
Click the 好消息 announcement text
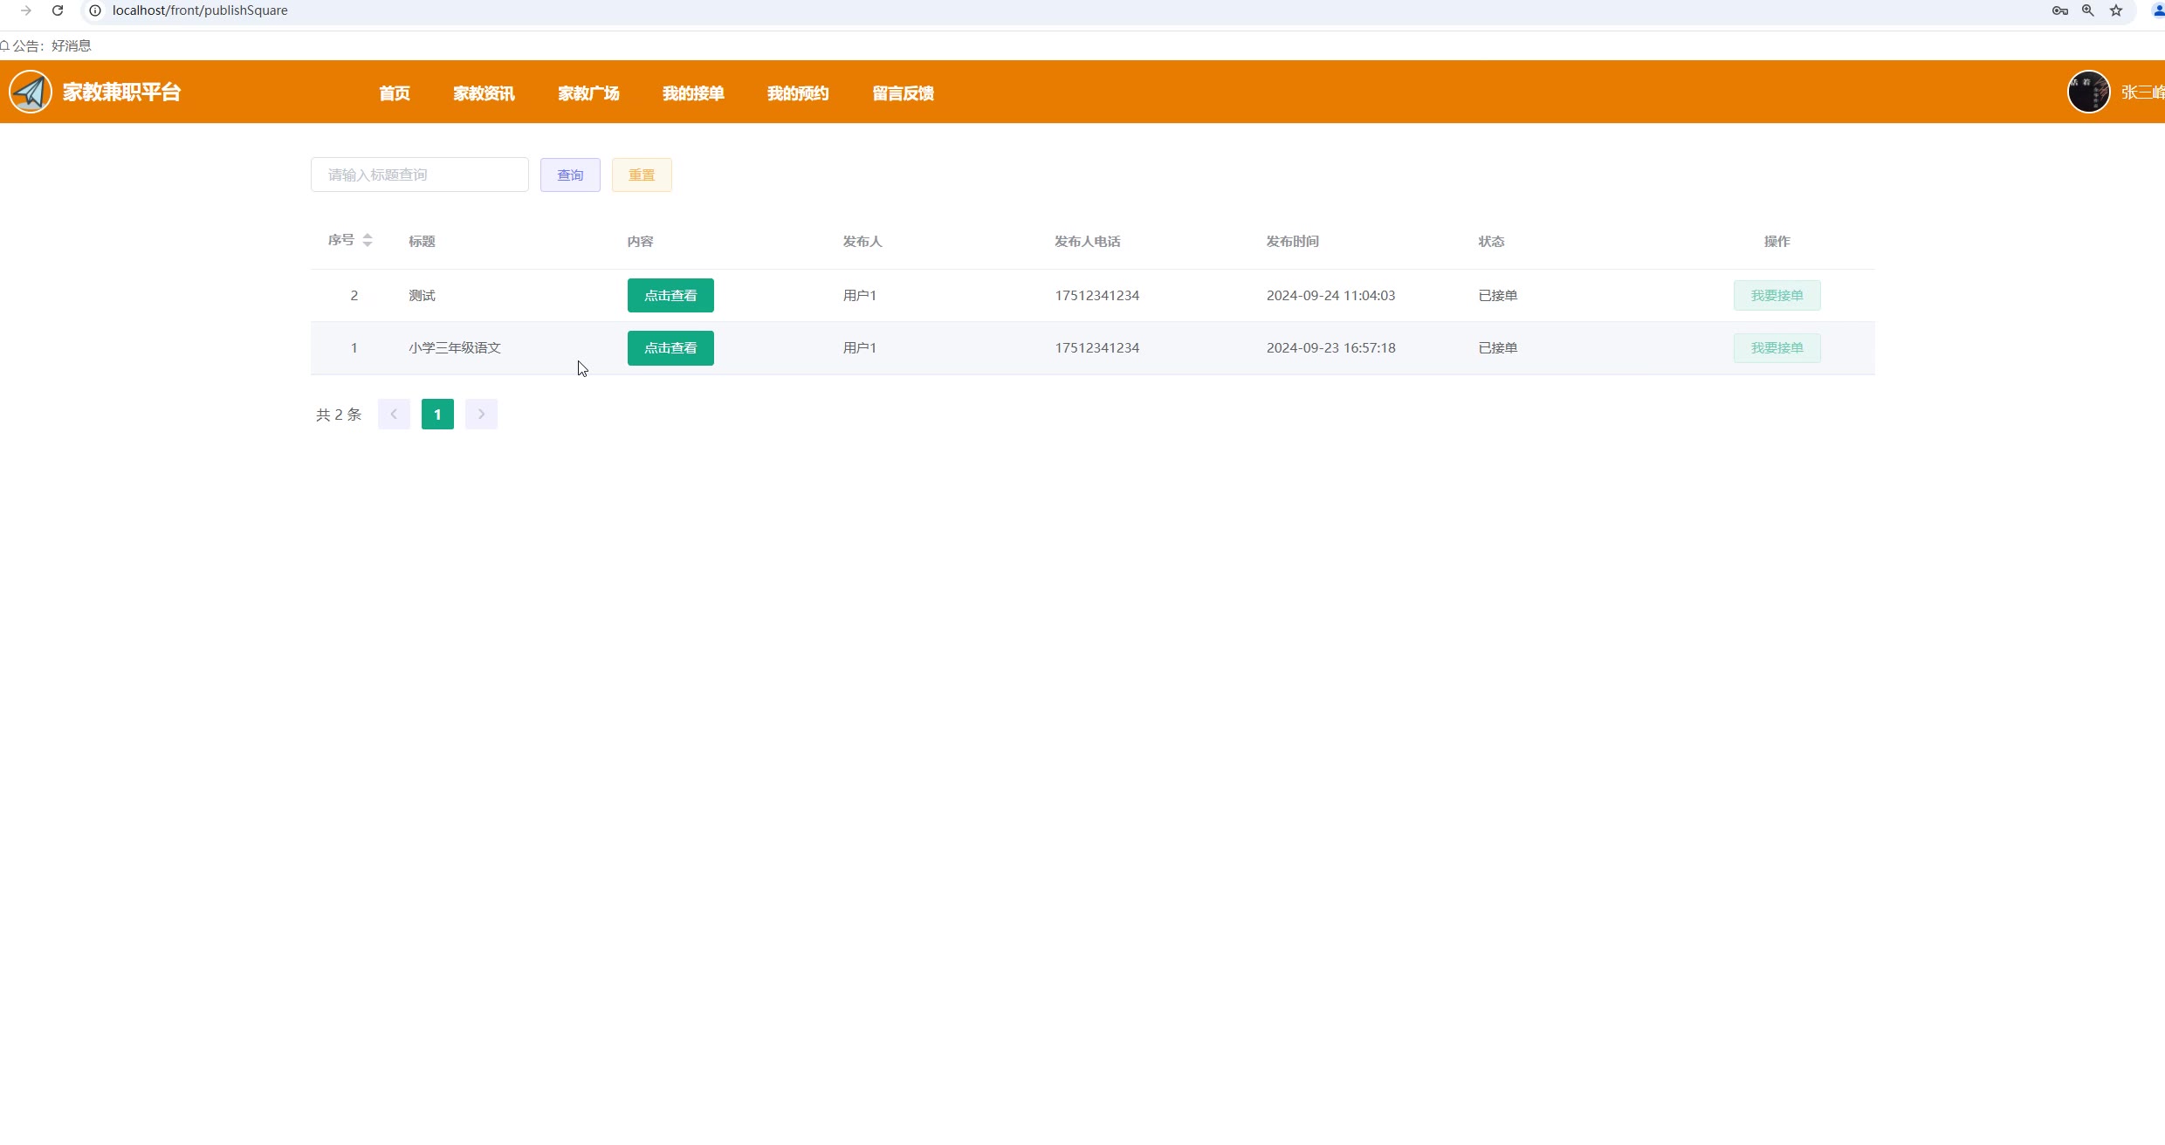point(72,45)
